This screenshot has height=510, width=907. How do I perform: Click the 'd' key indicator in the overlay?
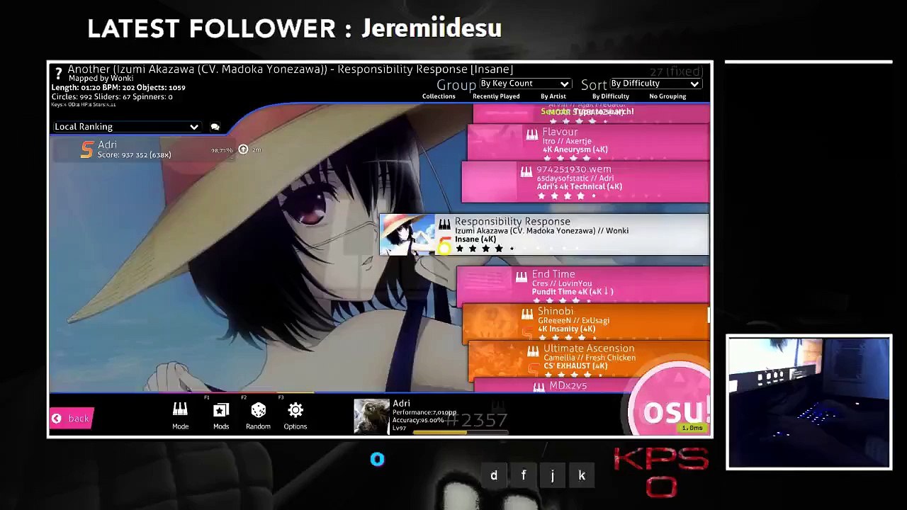click(494, 475)
